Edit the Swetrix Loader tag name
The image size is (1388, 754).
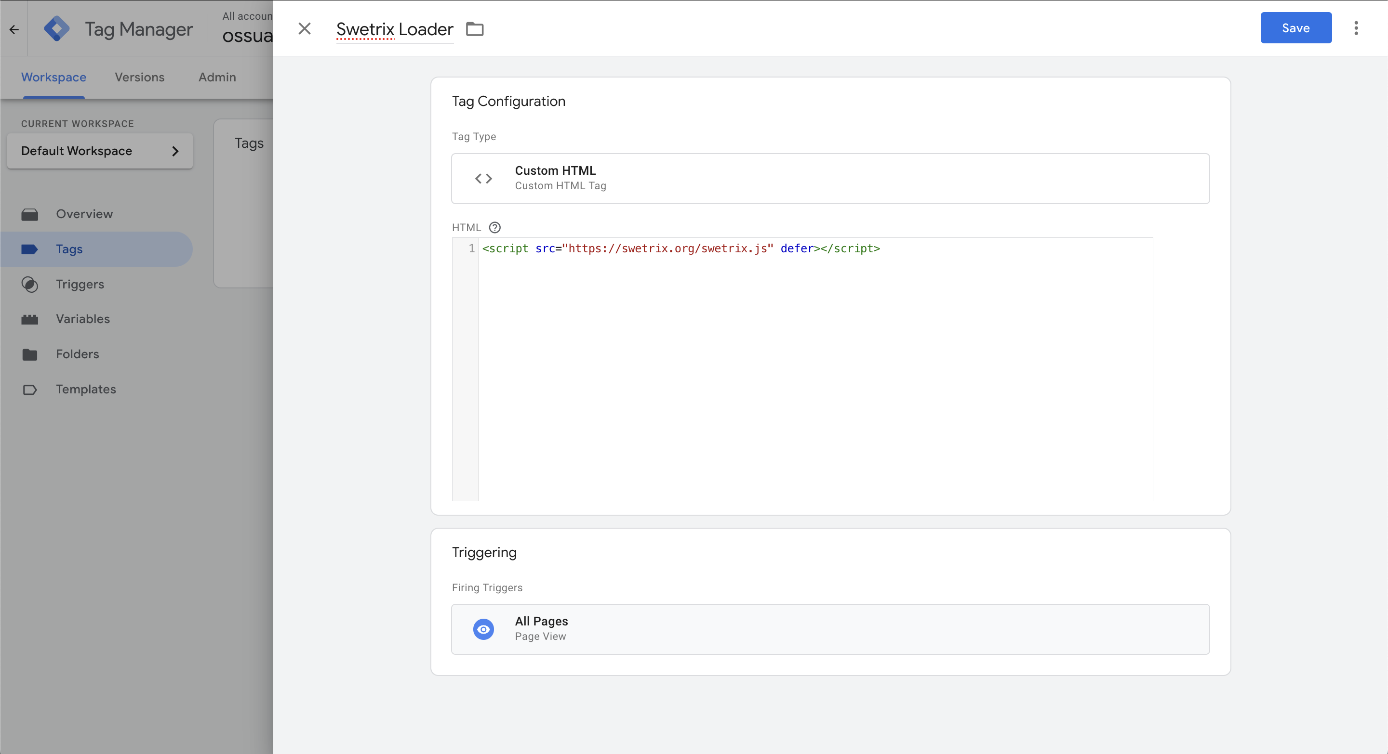pos(394,29)
